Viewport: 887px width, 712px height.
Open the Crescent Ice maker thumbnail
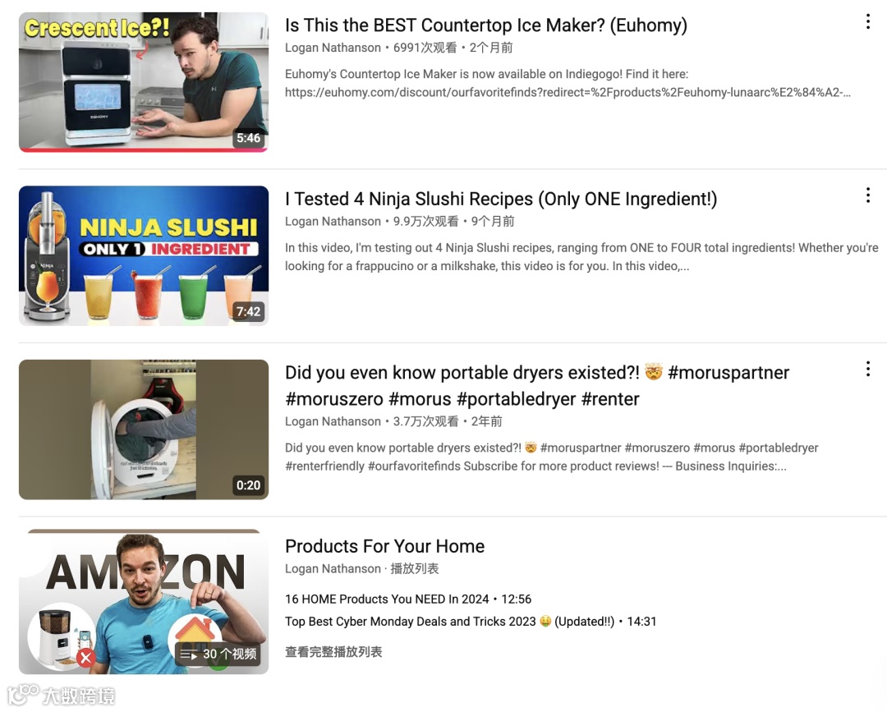point(144,83)
